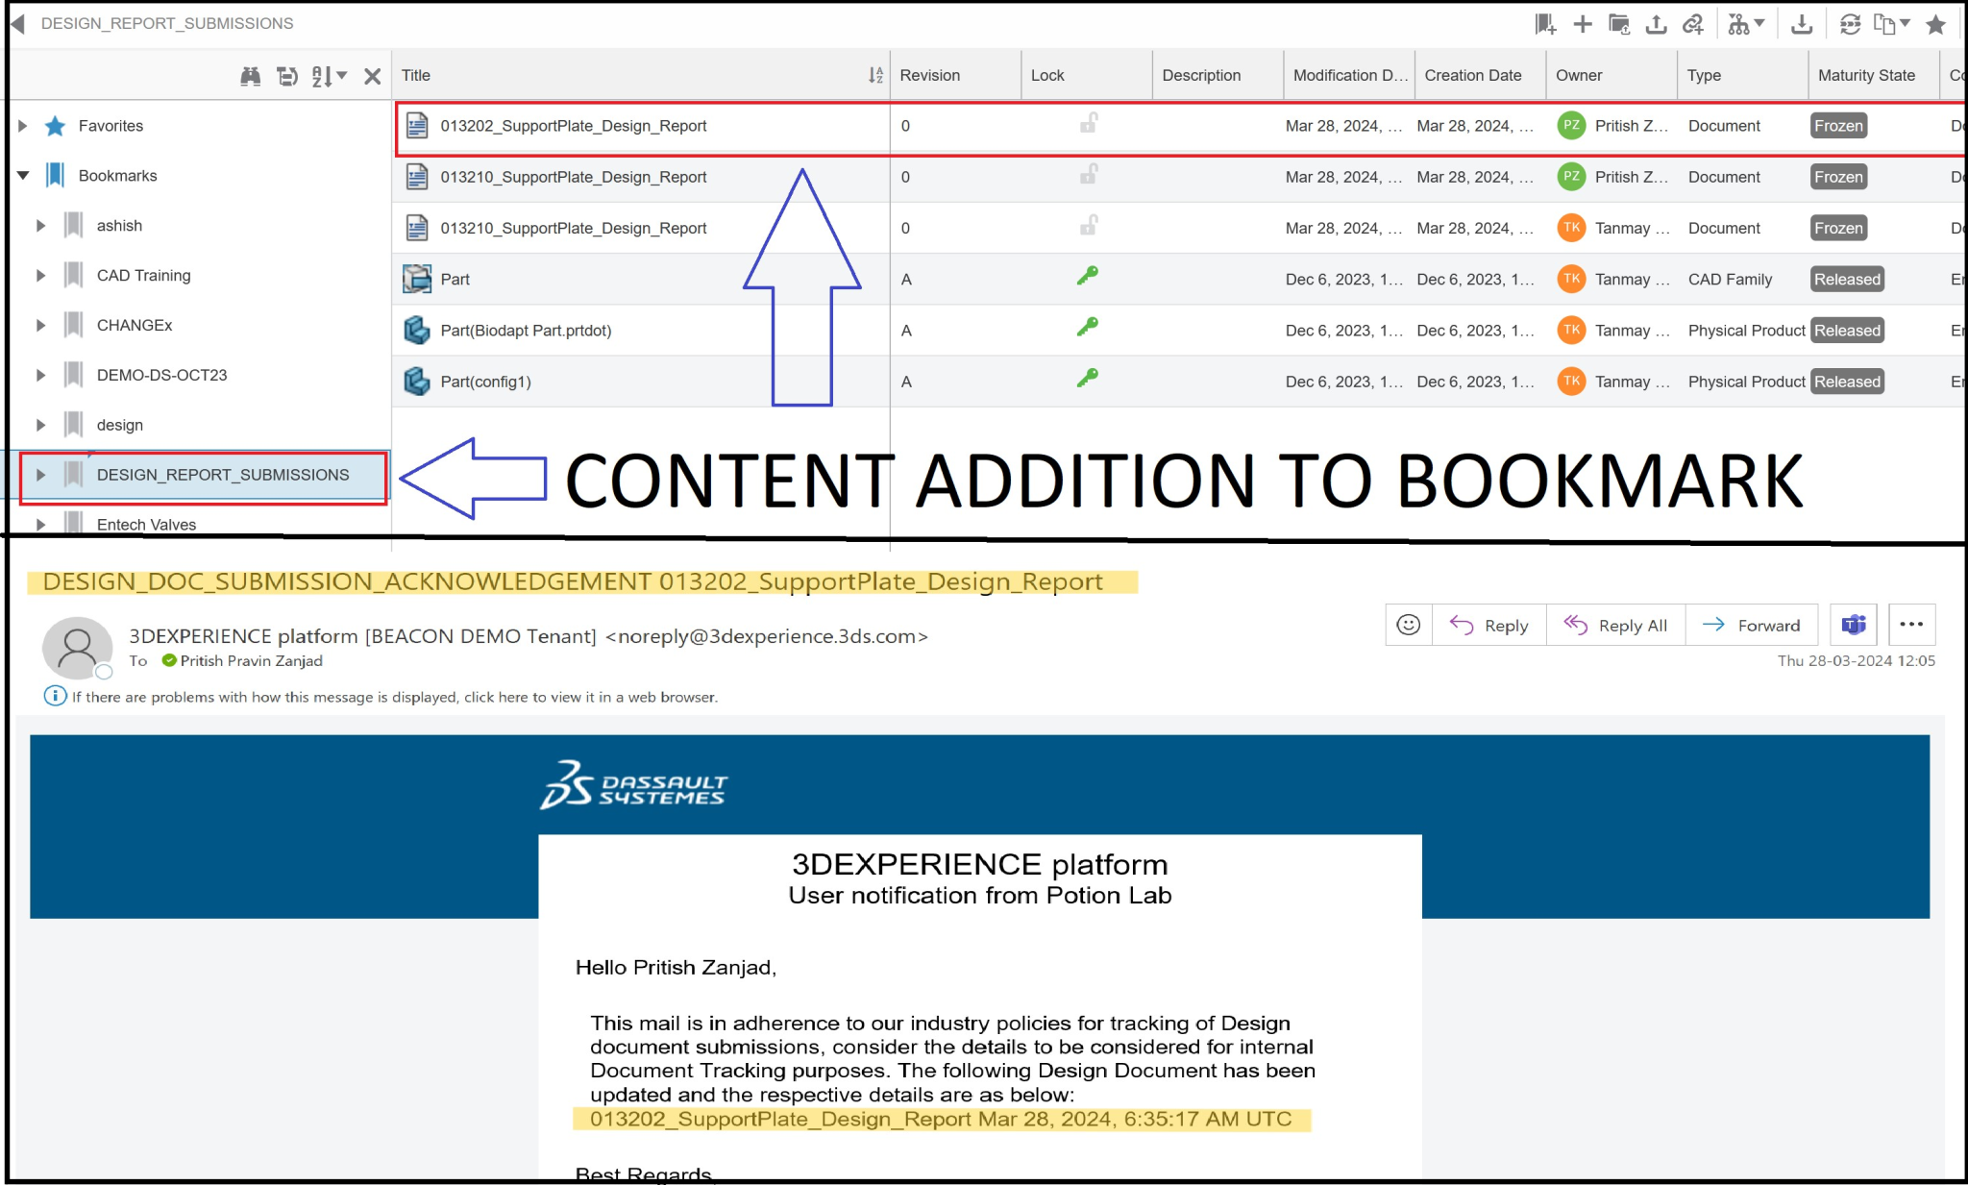Click the upload folder icon
This screenshot has height=1185, width=1968.
click(1619, 24)
